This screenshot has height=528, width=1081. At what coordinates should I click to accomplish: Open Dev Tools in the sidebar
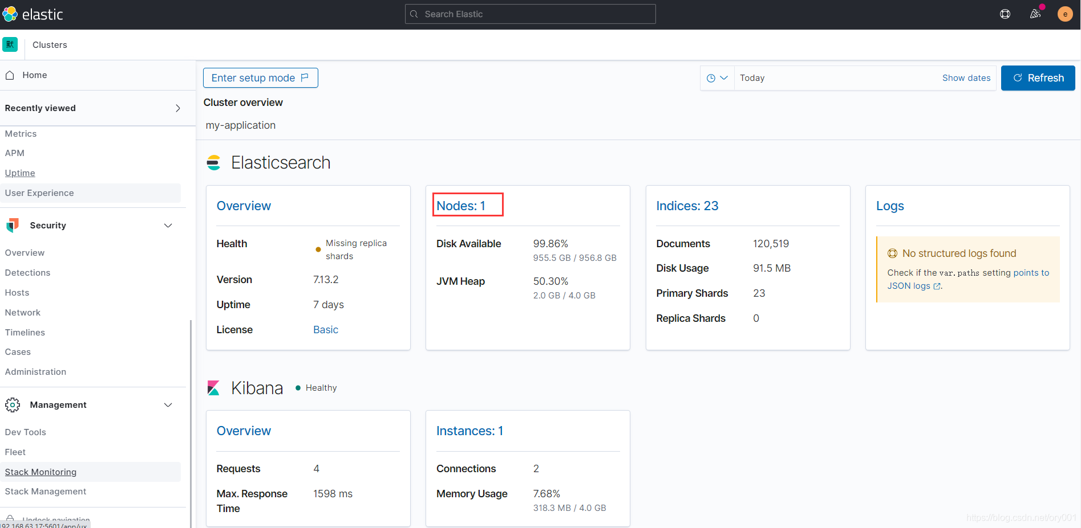point(26,432)
